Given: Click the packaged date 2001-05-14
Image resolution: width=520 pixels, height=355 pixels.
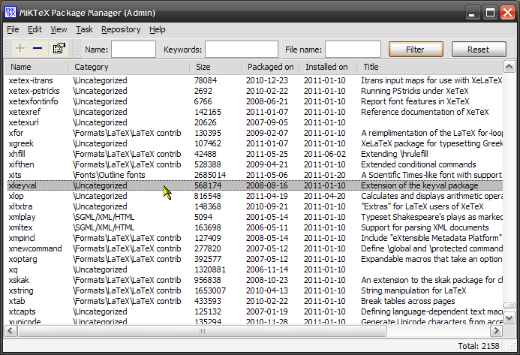Looking at the screenshot, I should click(267, 217).
